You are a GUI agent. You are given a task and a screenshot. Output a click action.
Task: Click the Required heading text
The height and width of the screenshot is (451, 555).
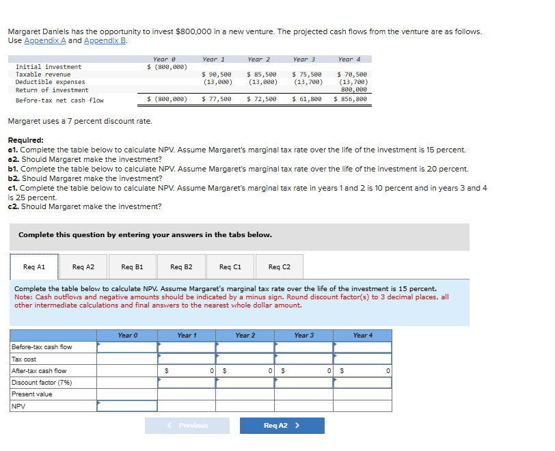tap(26, 140)
